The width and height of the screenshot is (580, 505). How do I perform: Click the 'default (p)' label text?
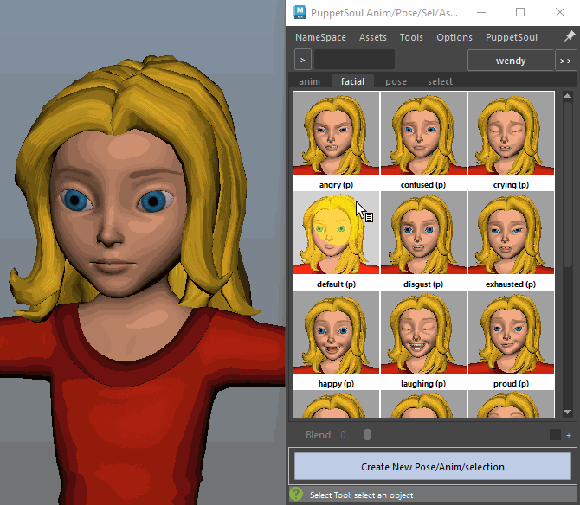(x=336, y=284)
